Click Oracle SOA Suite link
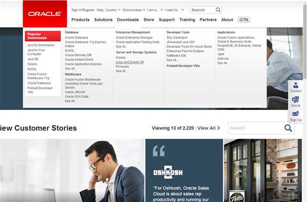This screenshot has width=307, height=202. pos(77,96)
